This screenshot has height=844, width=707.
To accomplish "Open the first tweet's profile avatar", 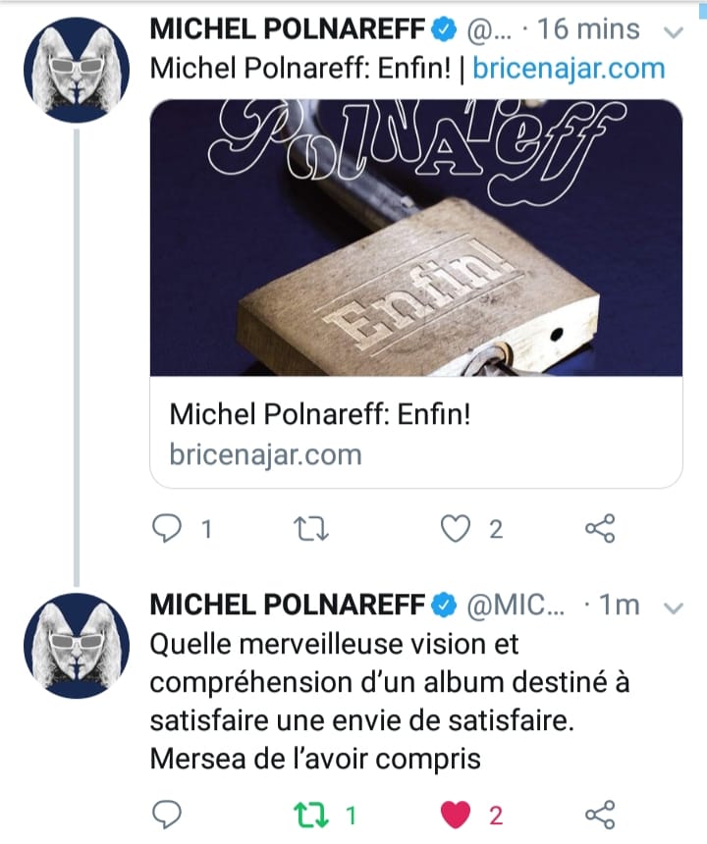I will [76, 70].
